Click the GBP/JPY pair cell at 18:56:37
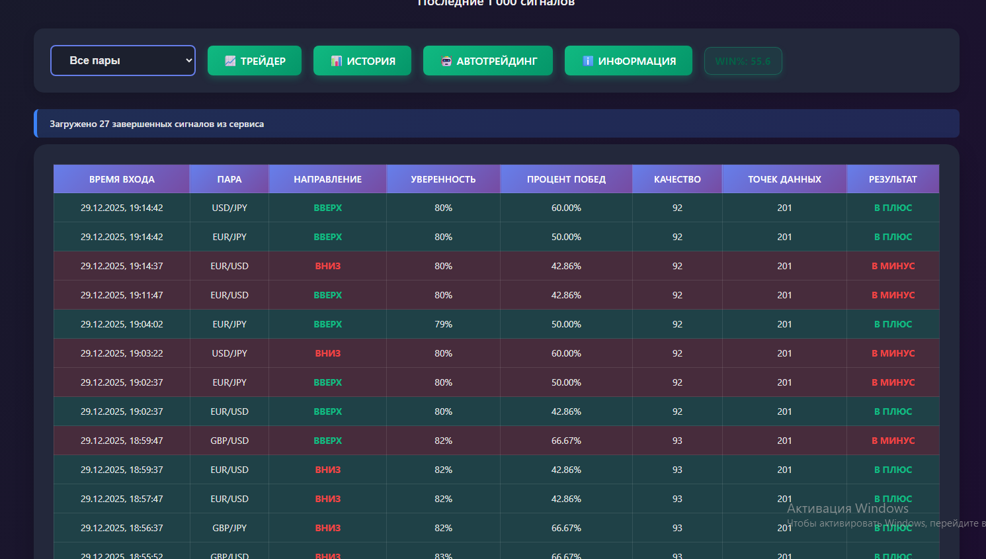This screenshot has width=986, height=559. 229,528
